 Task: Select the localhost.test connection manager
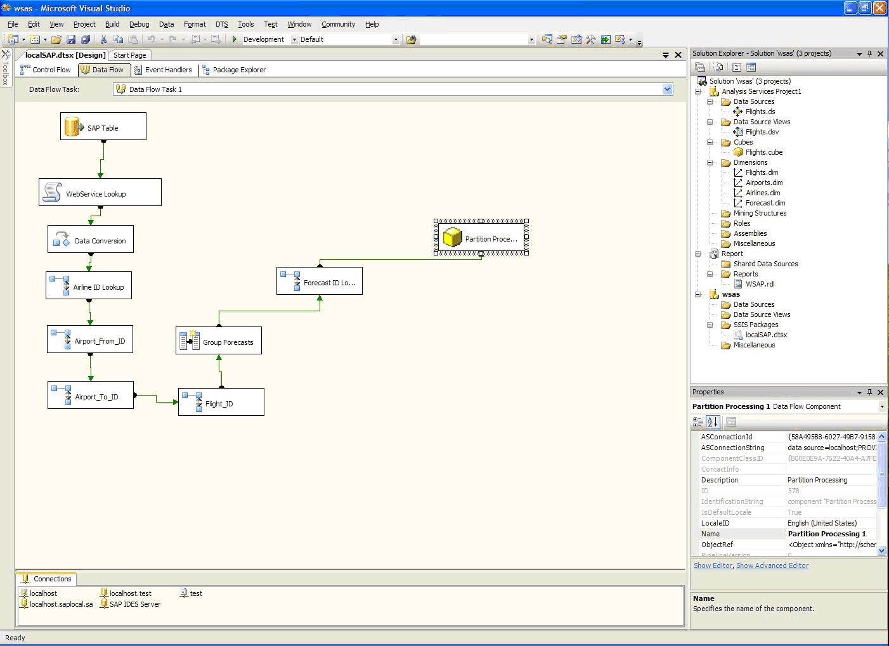coord(126,593)
